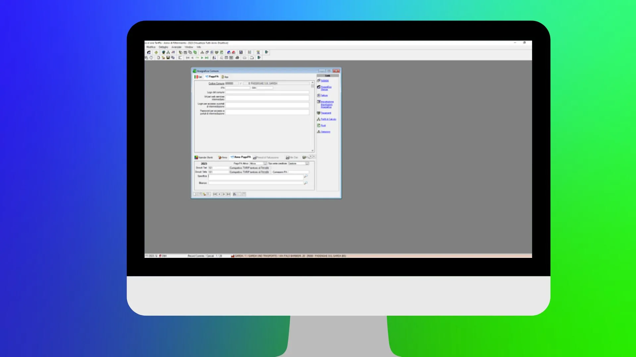Click the green exit-door icon in top toolbar

(x=266, y=52)
